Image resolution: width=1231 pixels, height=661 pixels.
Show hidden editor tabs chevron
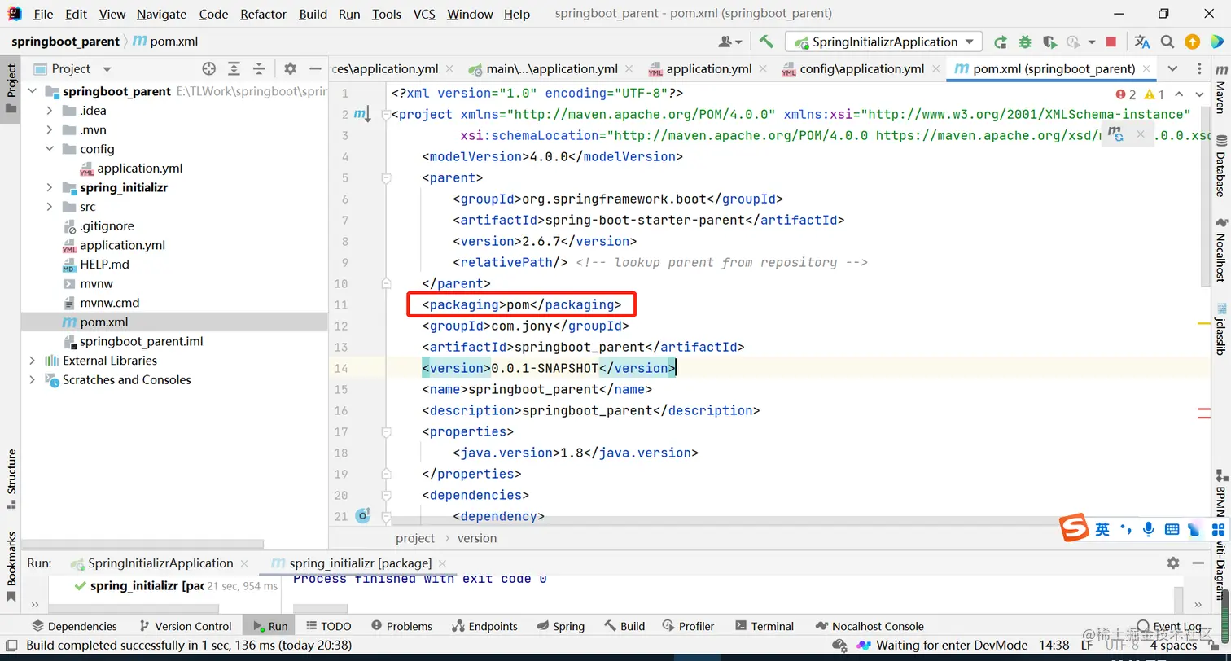(1172, 69)
